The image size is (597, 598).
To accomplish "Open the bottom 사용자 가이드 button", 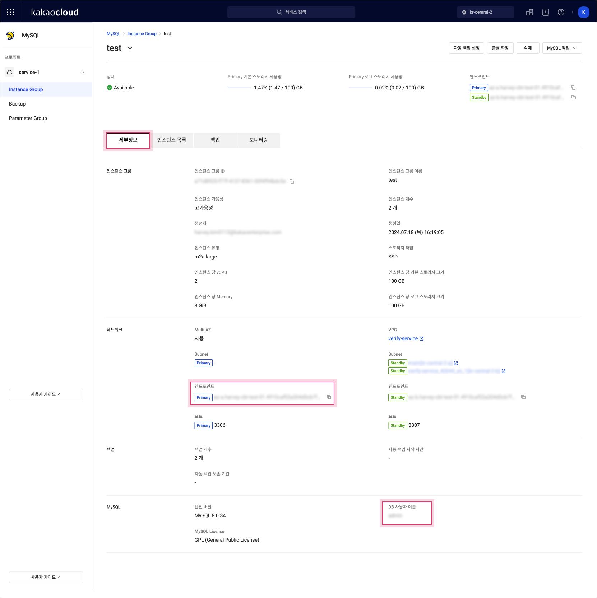I will [46, 577].
